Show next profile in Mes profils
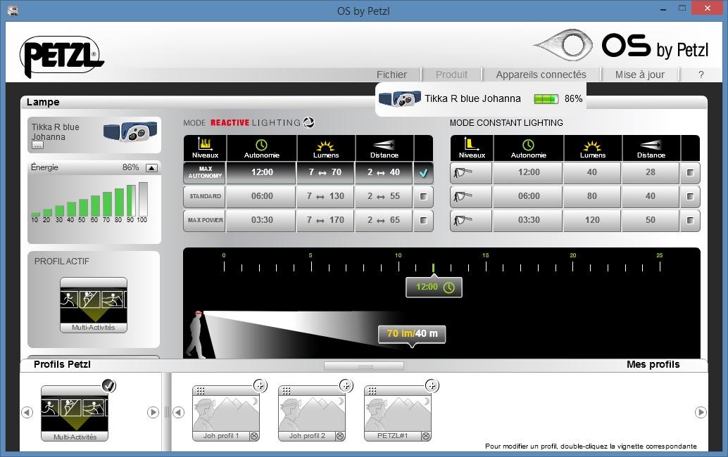Viewport: 728px width, 457px height. pos(701,412)
